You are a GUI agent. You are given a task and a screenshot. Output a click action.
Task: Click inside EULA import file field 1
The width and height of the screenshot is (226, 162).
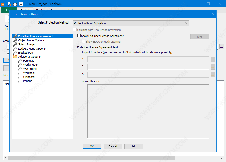148,59
